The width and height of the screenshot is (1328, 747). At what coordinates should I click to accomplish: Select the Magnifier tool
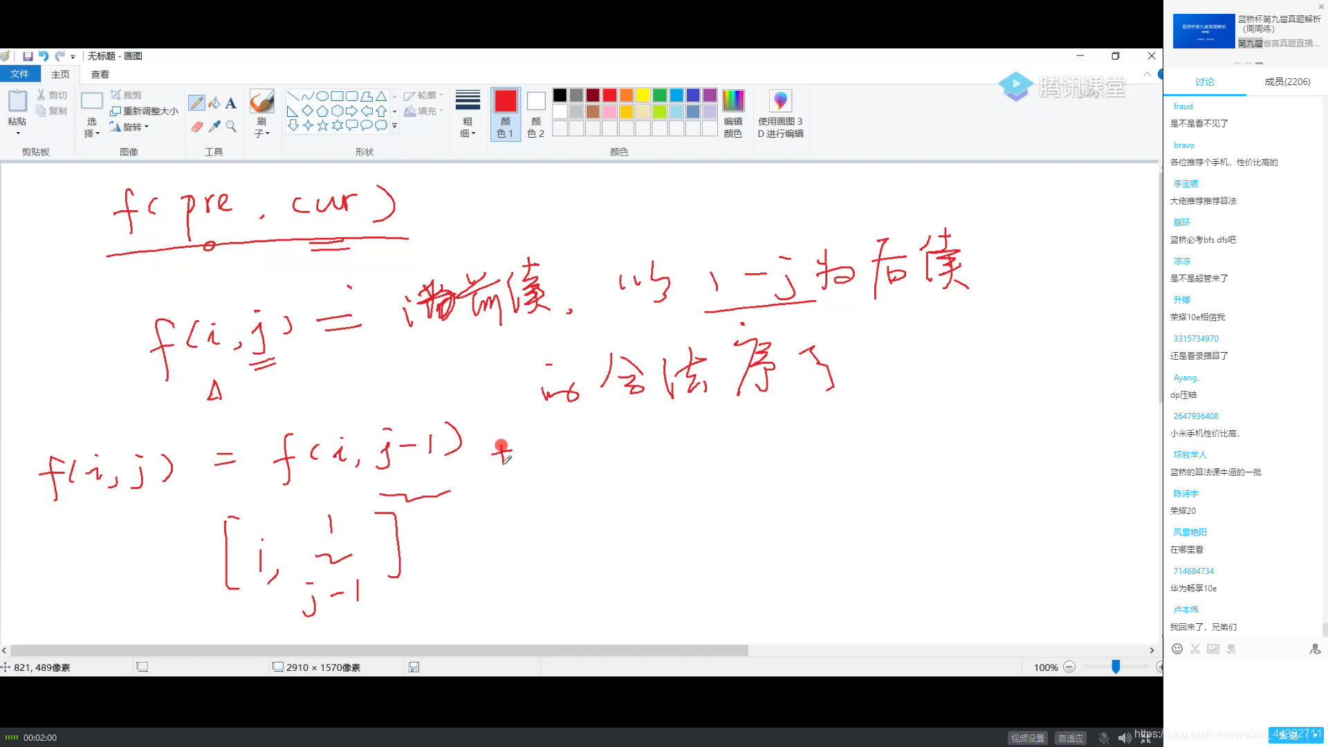pos(231,127)
